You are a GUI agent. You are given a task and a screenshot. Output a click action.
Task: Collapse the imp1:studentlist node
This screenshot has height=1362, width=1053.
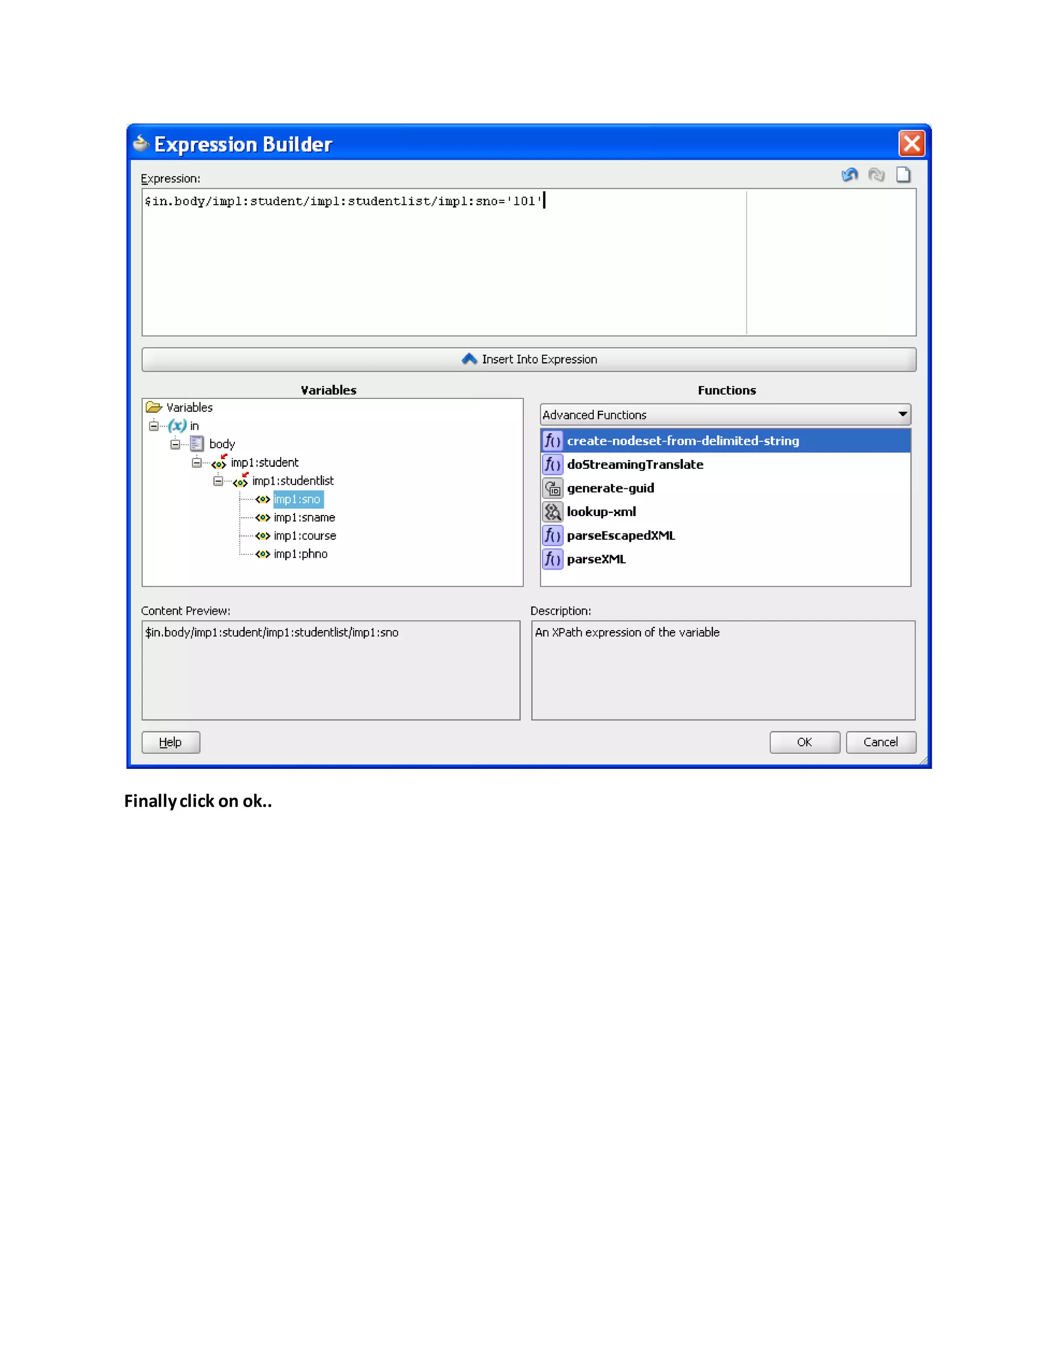pos(219,481)
